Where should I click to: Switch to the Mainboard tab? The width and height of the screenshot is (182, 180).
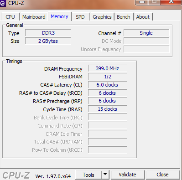[x=34, y=17]
